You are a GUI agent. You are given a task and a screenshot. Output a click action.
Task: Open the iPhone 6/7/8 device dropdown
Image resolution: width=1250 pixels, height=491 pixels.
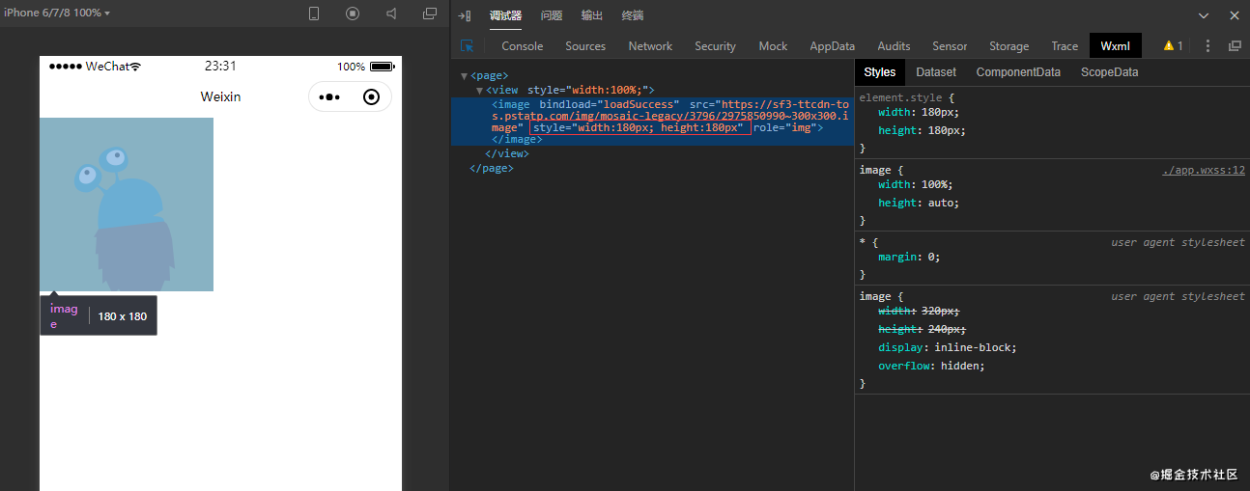click(x=57, y=14)
